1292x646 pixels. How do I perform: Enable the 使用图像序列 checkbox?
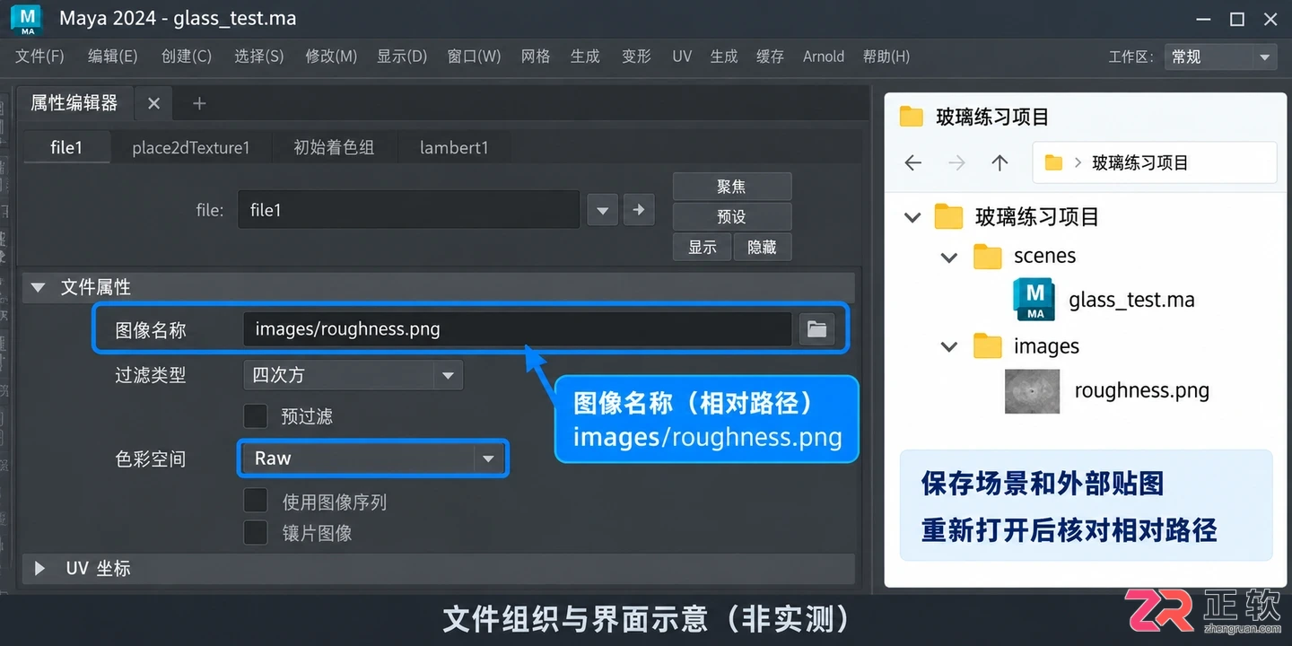coord(256,501)
